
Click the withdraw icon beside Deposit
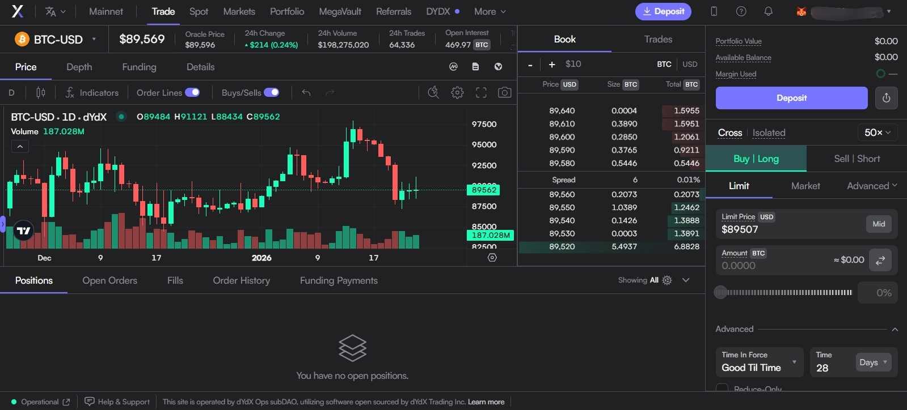point(886,98)
